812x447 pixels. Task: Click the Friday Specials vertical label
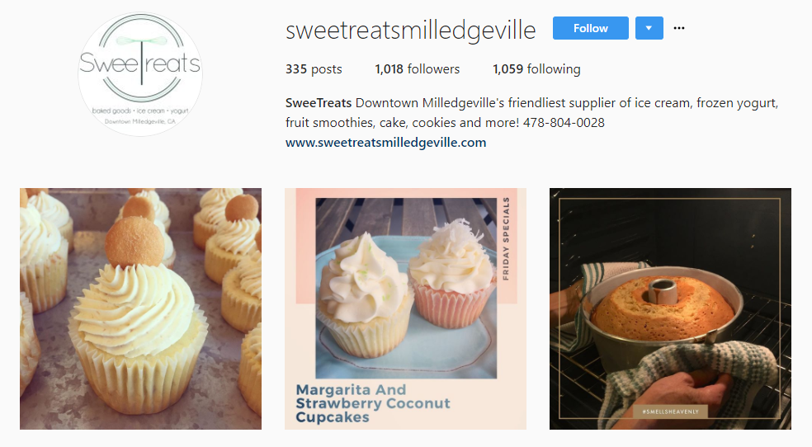pyautogui.click(x=506, y=238)
